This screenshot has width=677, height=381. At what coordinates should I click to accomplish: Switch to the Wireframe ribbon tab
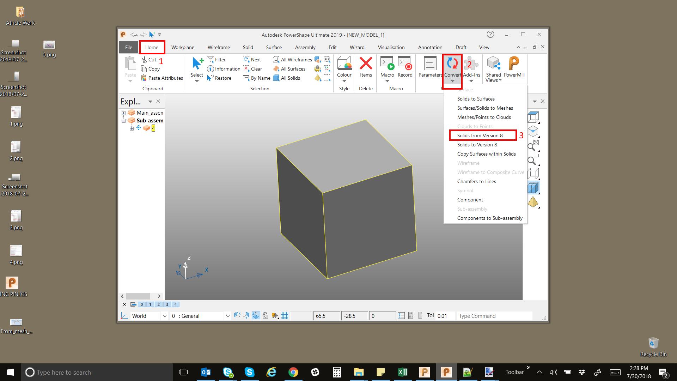pos(218,47)
